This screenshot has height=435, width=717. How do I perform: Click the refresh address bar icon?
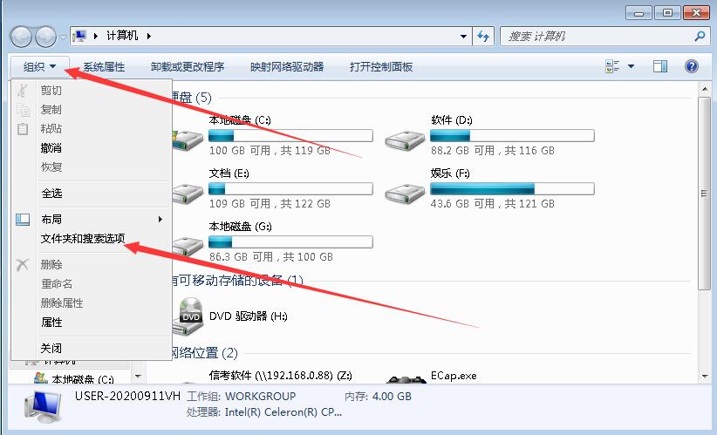483,36
